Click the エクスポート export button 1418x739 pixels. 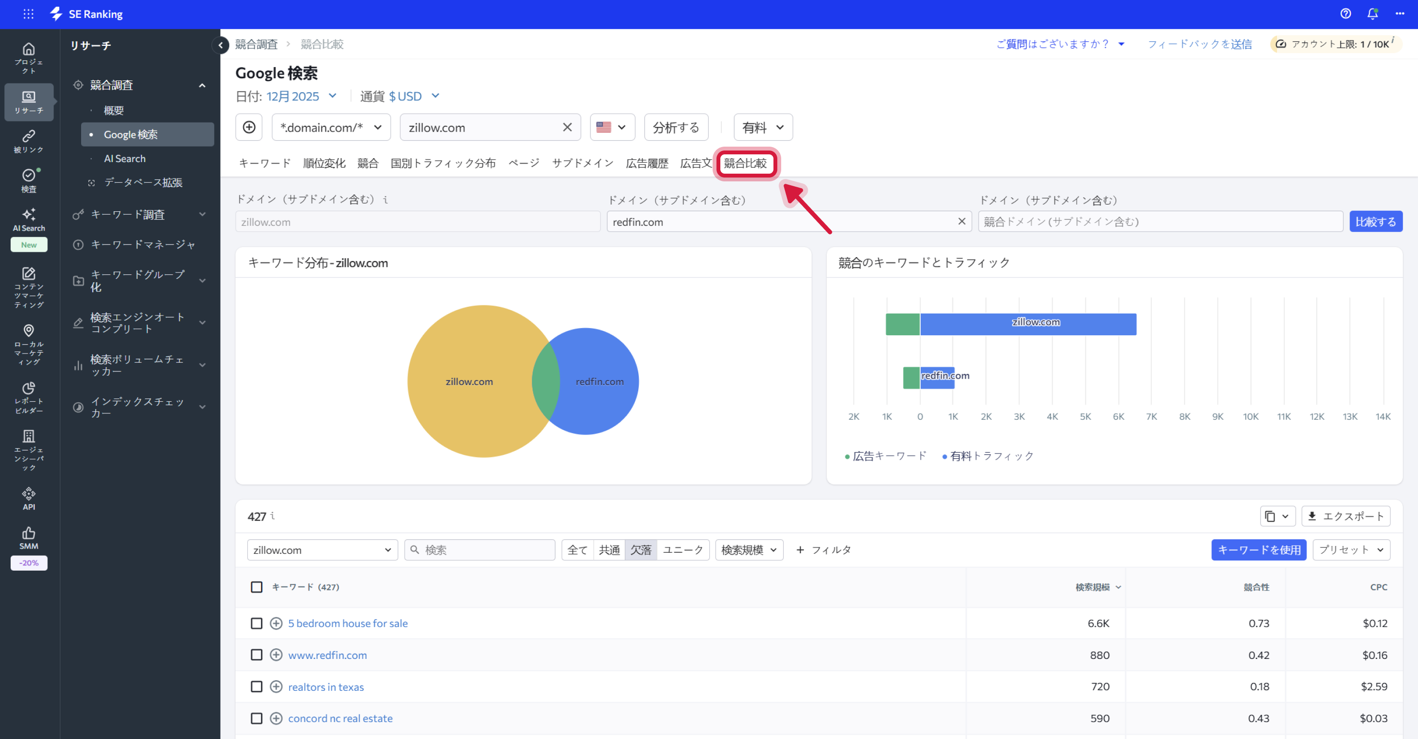pos(1346,516)
